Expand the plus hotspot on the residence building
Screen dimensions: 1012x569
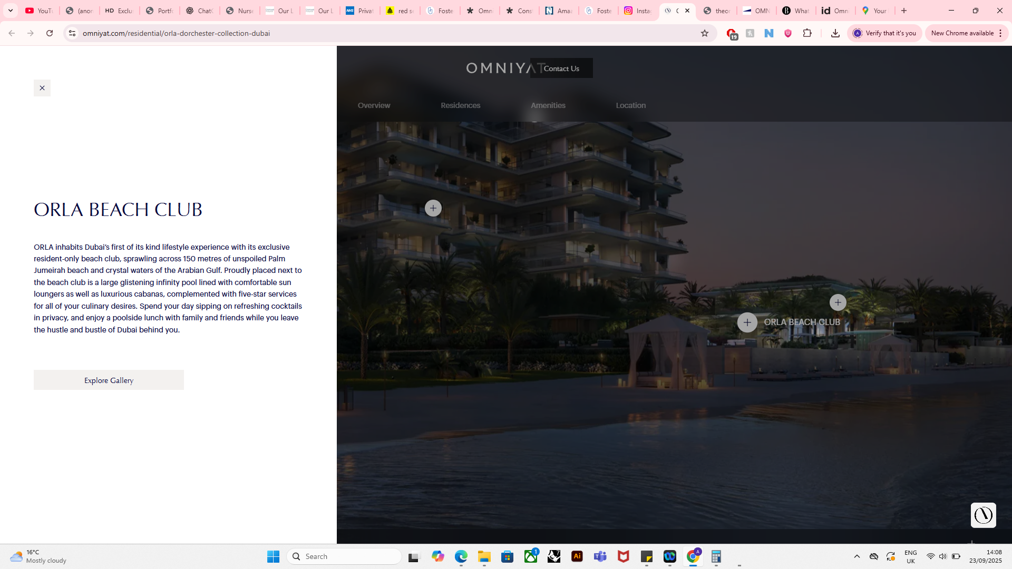pos(433,208)
